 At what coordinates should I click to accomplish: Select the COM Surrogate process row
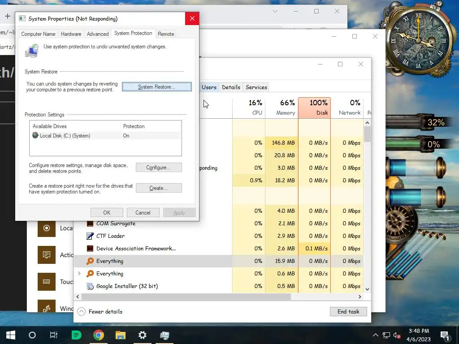tap(218, 224)
